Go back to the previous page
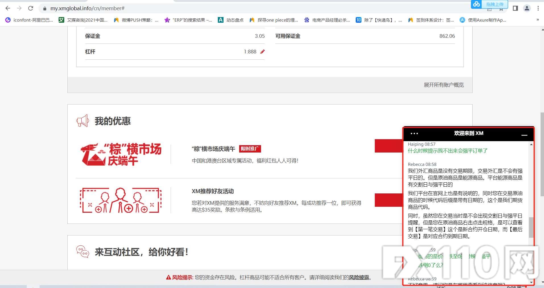This screenshot has width=544, height=288. click(8, 8)
